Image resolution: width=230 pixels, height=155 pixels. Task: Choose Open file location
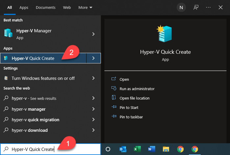134,98
